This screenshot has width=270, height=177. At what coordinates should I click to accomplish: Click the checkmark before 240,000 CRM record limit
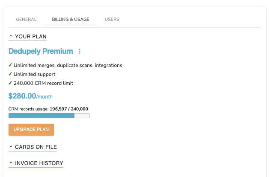(10, 83)
